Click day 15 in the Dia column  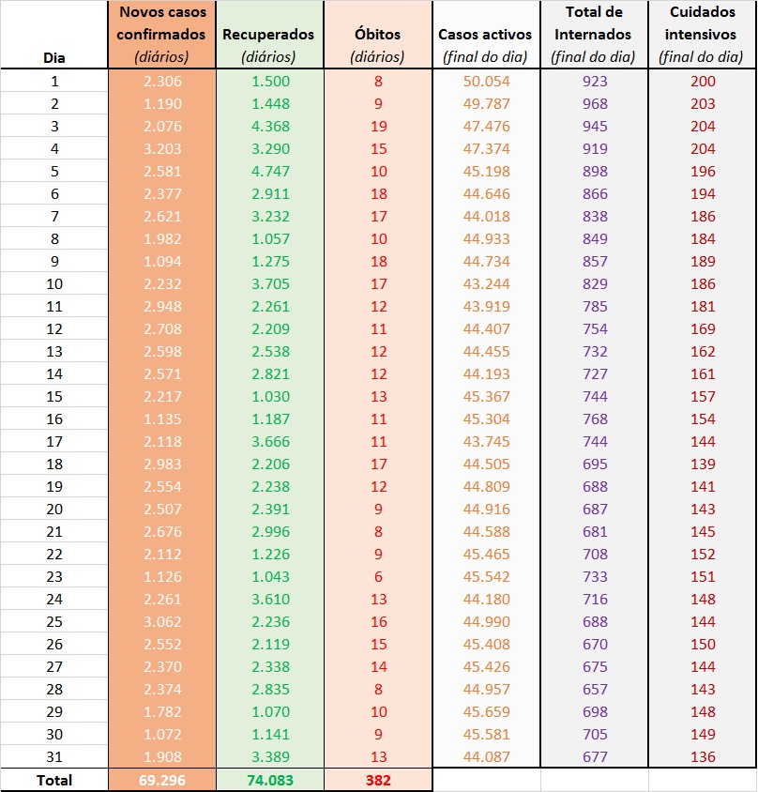click(54, 396)
